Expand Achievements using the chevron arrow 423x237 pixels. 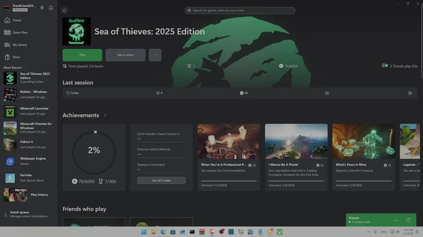click(105, 115)
